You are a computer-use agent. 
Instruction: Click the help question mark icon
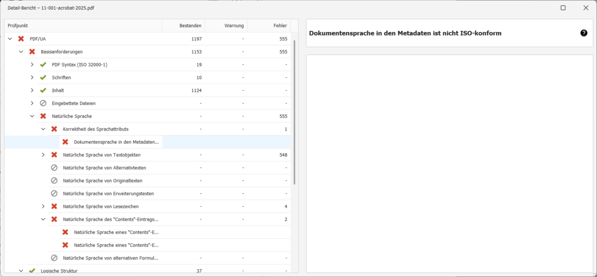pyautogui.click(x=584, y=33)
